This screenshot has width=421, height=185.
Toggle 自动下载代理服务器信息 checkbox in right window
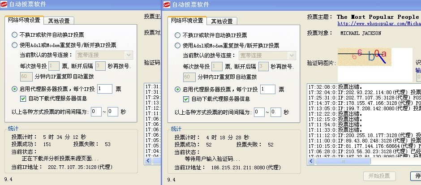pos(186,99)
